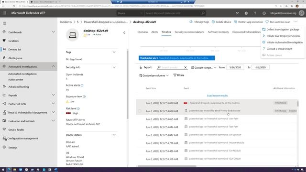Edit the From date 5/26/2020 field
Image resolution: width=306 pixels, height=172 pixels.
(x=235, y=67)
